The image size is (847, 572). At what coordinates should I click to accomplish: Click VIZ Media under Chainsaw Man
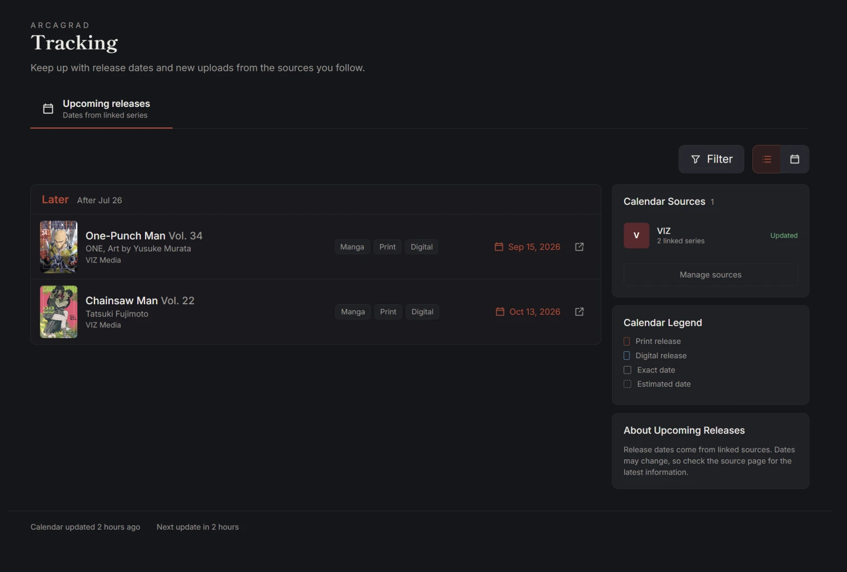pyautogui.click(x=103, y=325)
